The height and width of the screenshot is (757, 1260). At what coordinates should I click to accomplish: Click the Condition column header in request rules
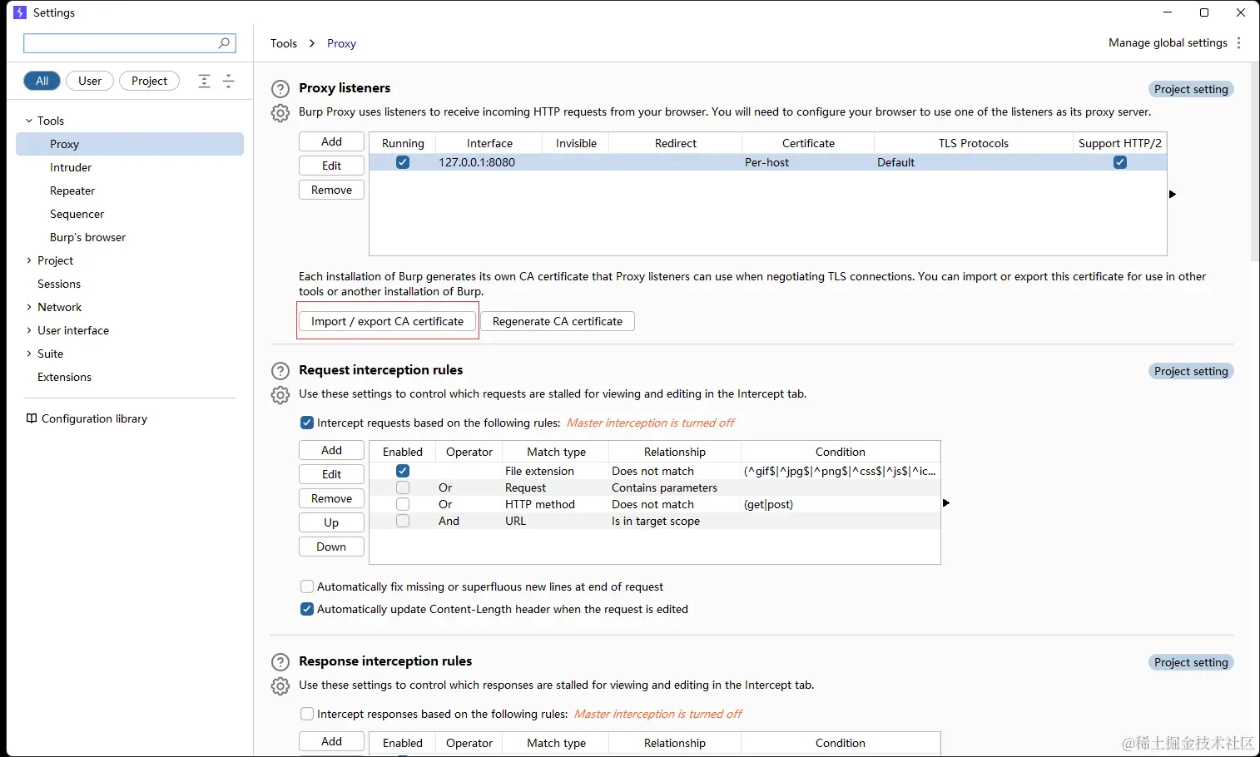(841, 452)
